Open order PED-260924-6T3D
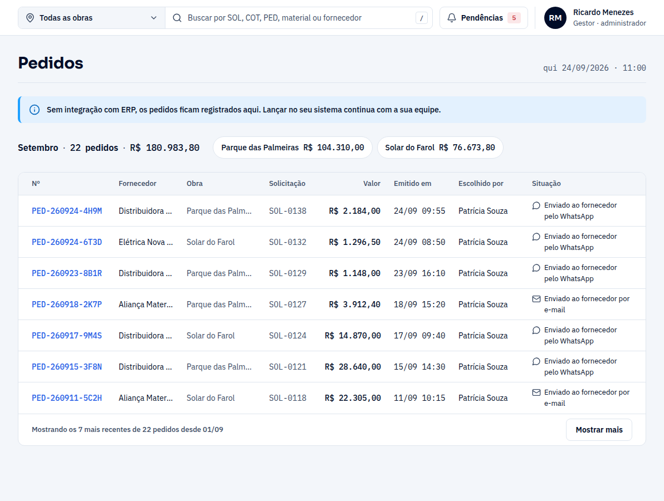The height and width of the screenshot is (501, 664). [x=67, y=242]
